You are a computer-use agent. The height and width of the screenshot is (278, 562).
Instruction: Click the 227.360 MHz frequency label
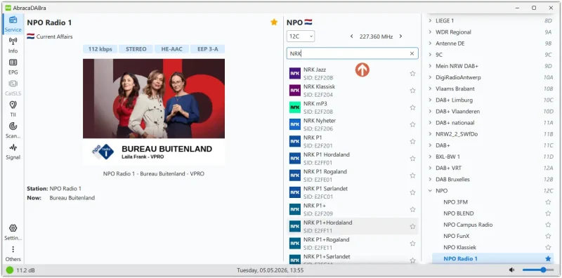(376, 37)
